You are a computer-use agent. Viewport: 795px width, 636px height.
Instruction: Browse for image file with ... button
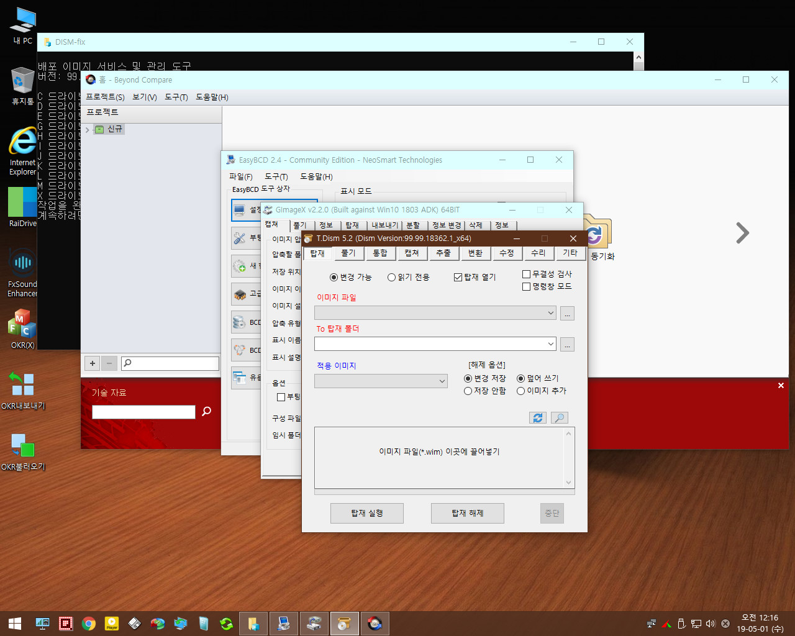point(567,313)
